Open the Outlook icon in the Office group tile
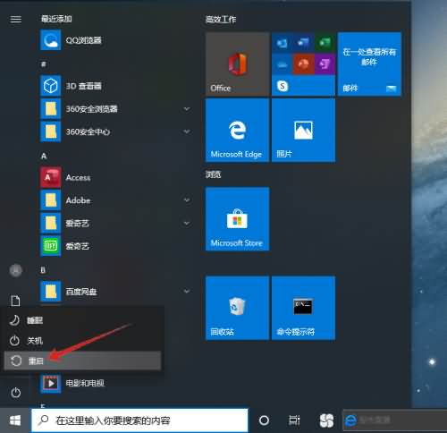The width and height of the screenshot is (447, 433). coord(282,43)
